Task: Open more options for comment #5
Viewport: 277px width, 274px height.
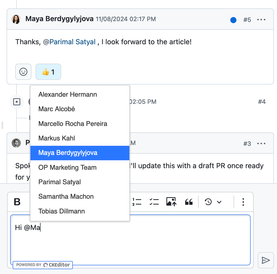Action: [x=261, y=20]
